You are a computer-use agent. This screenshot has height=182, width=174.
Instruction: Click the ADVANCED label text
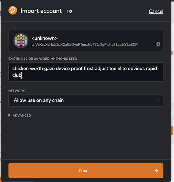[22, 116]
